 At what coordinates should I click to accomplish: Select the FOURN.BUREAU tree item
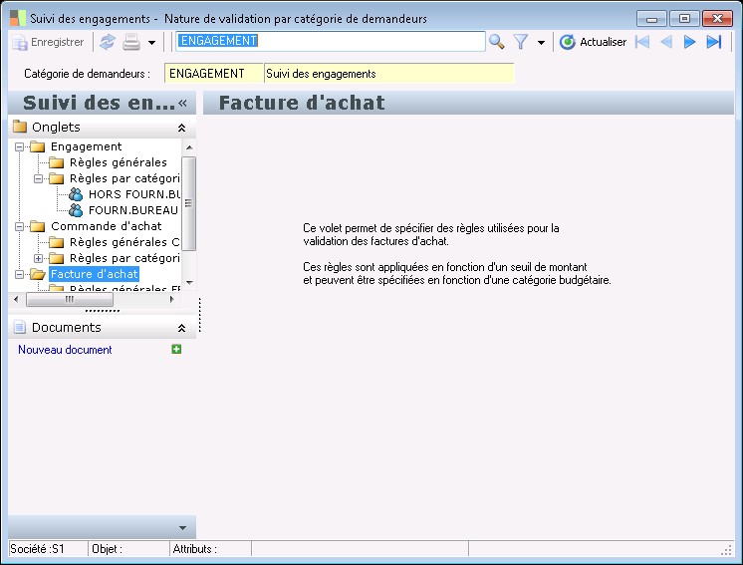(133, 210)
